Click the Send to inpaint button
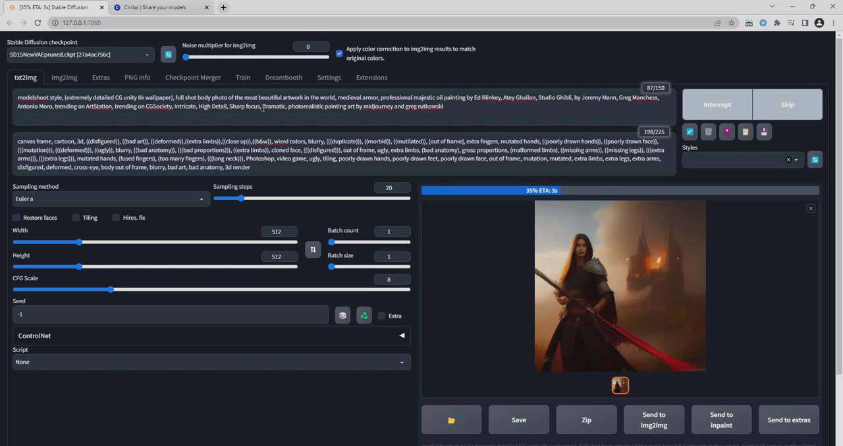This screenshot has width=843, height=446. coord(721,420)
